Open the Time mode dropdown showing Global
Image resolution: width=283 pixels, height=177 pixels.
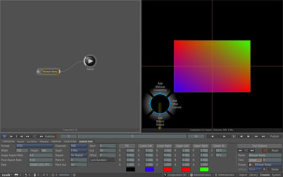(255, 160)
